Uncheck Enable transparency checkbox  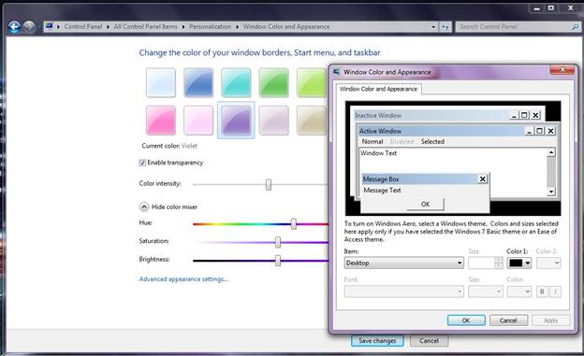(x=142, y=163)
